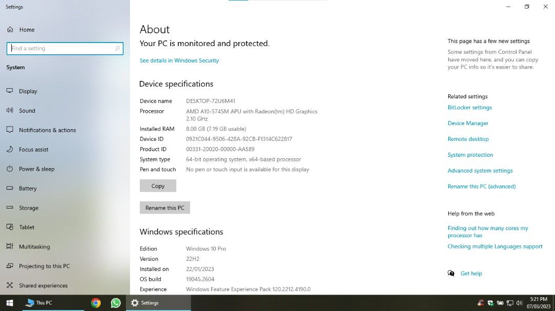Select device name DESKTOP-72U6M41

(211, 101)
